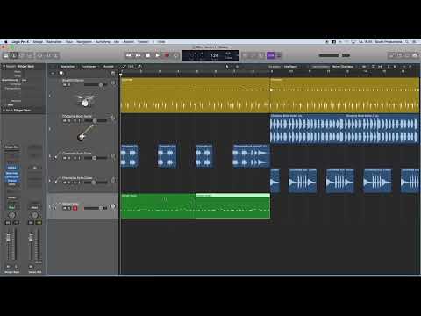This screenshot has height=316, width=421.
Task: Click the playhead position display in LCD
Action: (199, 55)
